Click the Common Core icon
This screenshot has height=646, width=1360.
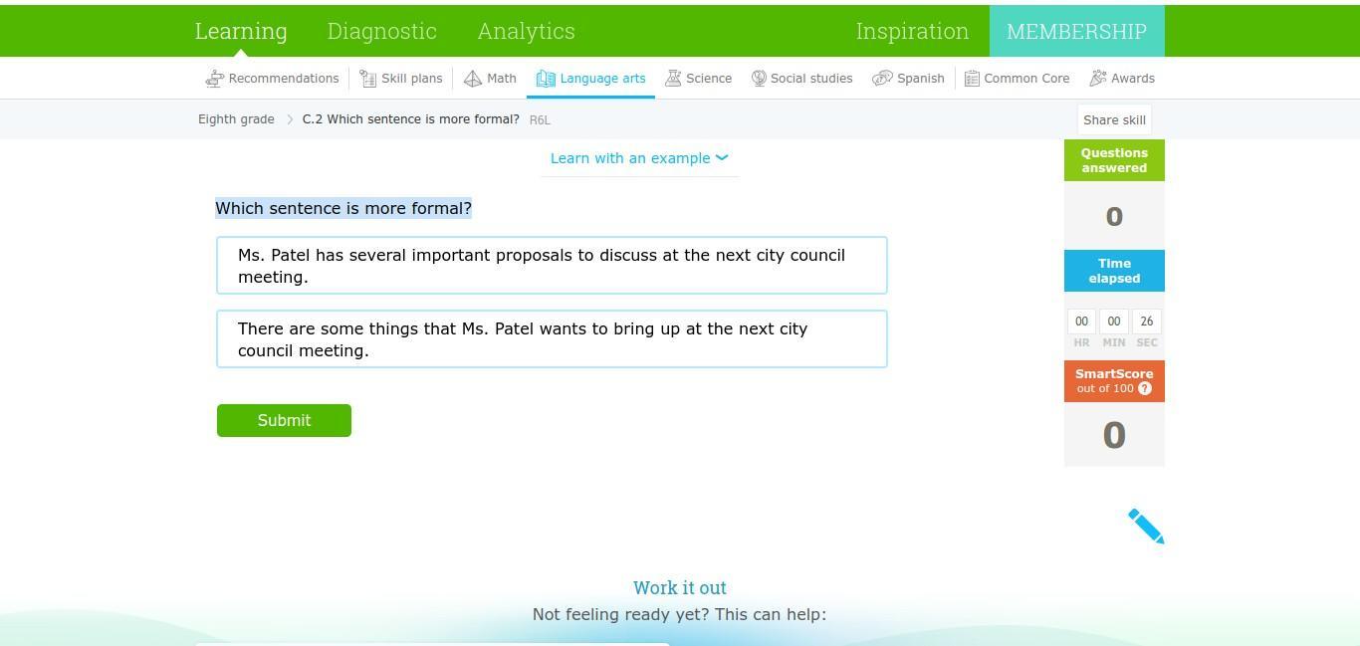972,79
